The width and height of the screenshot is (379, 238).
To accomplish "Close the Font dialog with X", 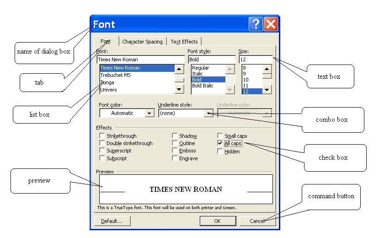I will tap(271, 24).
